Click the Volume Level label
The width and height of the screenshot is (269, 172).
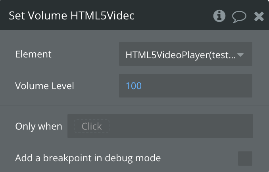point(44,86)
